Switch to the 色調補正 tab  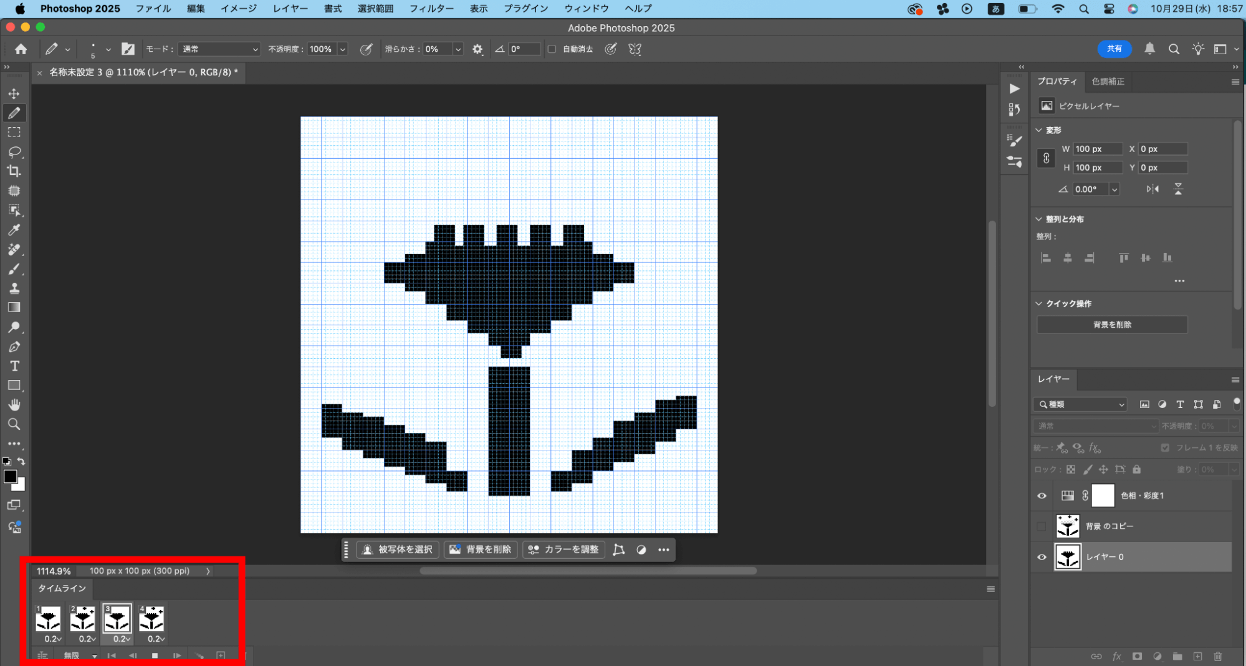coord(1108,82)
